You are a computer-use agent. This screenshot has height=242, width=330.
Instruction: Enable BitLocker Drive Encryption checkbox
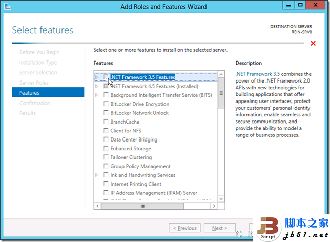(x=106, y=104)
